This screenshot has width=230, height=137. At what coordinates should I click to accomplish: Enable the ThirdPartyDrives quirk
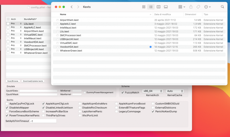click(43, 115)
